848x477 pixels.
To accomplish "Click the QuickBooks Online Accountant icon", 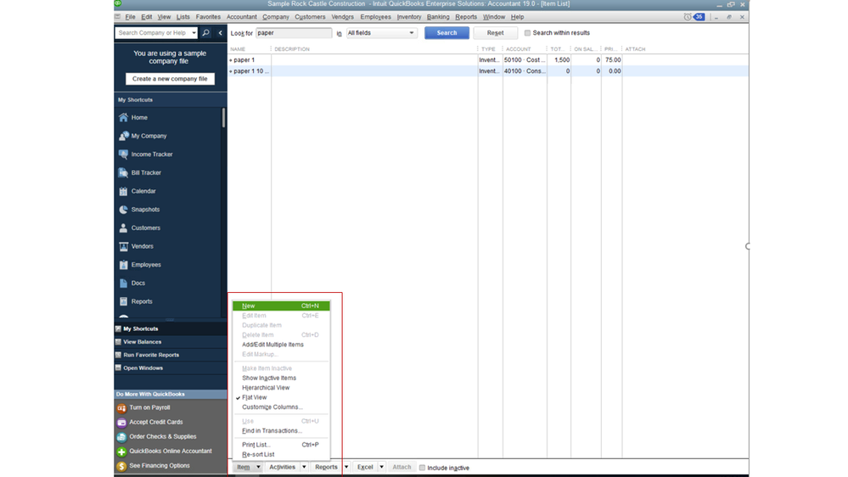I will [x=121, y=452].
